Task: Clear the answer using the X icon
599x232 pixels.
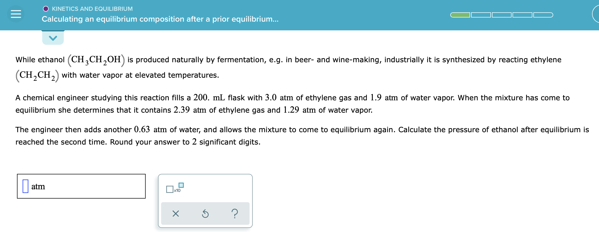Action: coord(175,213)
